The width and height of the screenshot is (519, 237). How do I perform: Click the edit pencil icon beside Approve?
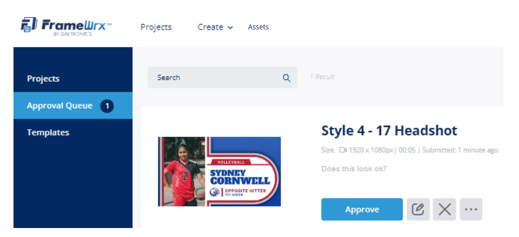point(418,210)
